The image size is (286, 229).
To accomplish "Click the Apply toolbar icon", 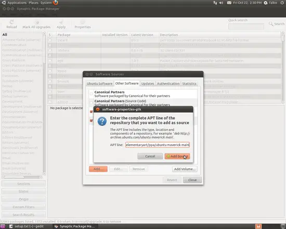I will click(61, 22).
